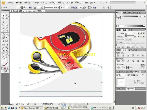
Task: Toggle the Invert Mask checkbox
Action: 135,83
